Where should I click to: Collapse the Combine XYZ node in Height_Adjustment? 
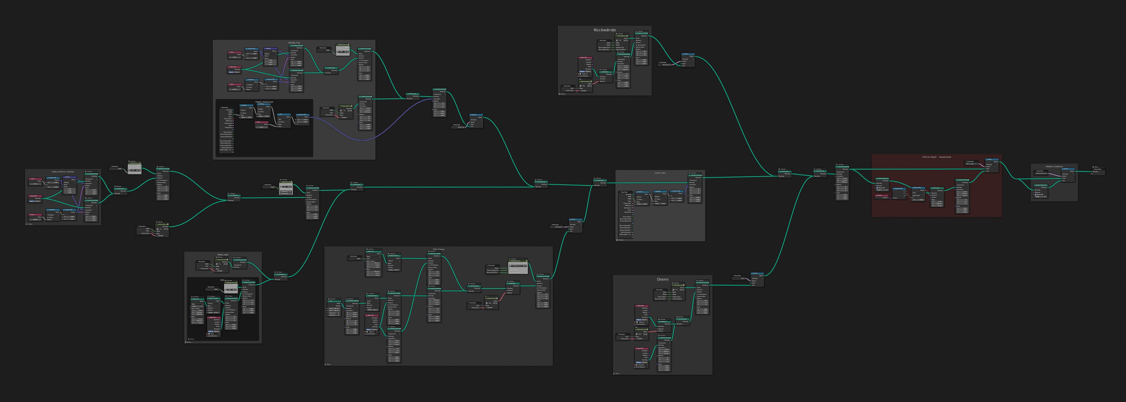pyautogui.click(x=297, y=115)
